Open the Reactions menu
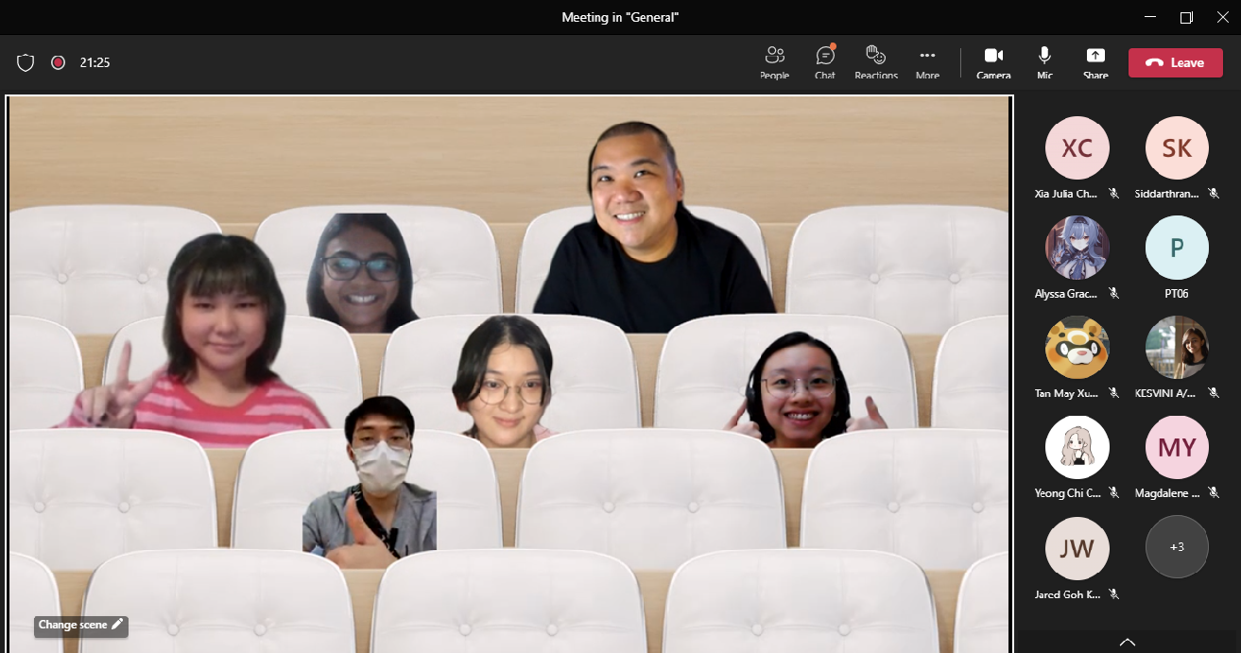 [x=876, y=62]
